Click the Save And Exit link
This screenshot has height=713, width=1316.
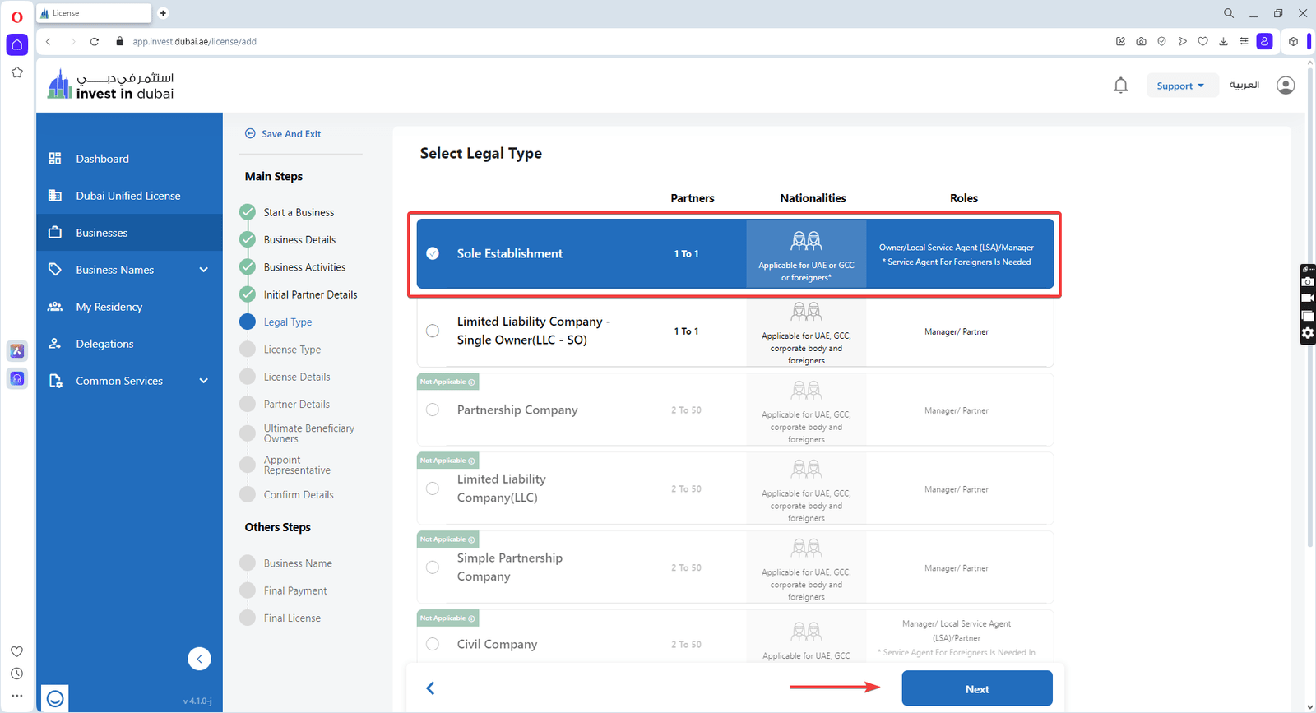[x=291, y=133]
